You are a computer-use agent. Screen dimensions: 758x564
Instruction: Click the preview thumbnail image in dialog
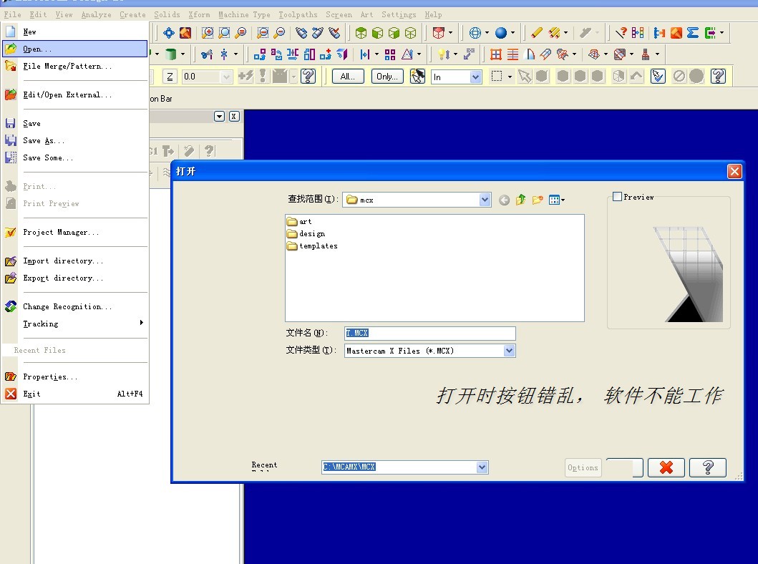pos(689,274)
